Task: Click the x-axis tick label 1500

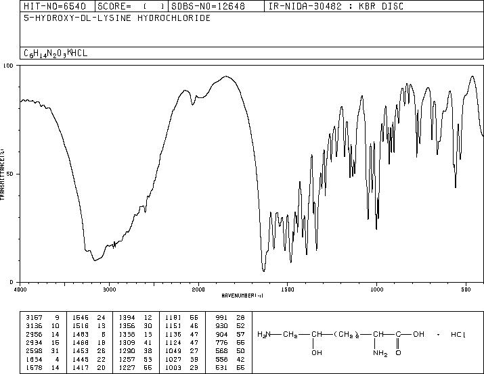Action: point(288,289)
